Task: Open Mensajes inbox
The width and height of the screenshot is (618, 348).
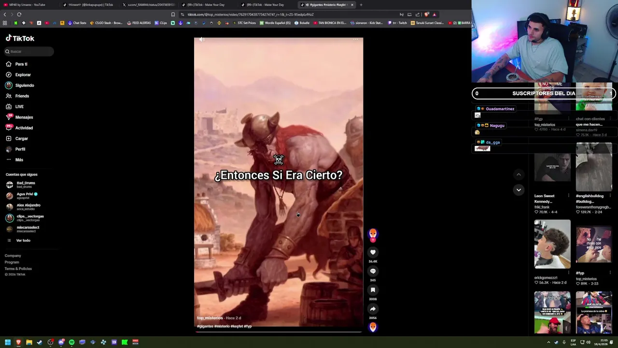Action: pyautogui.click(x=24, y=117)
